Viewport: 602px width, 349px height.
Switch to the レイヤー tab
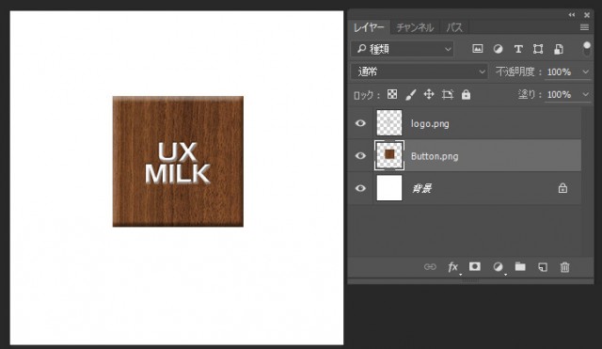click(369, 27)
